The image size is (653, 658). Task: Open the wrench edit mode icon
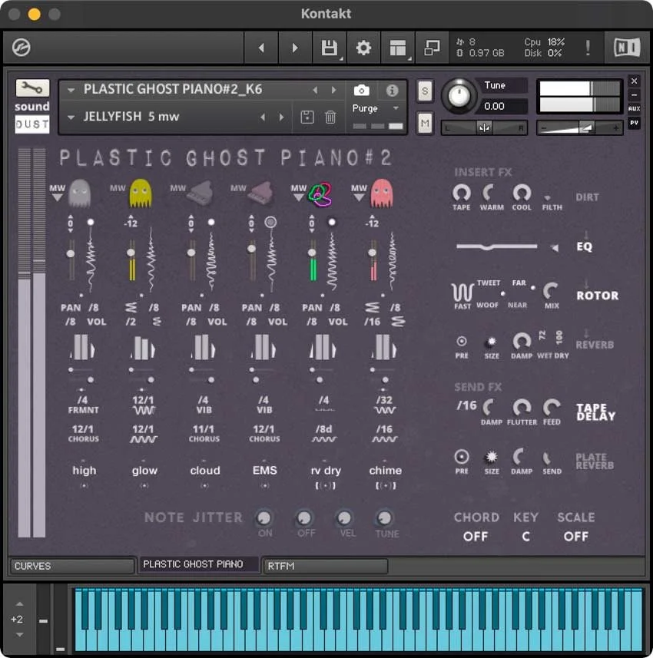tap(32, 88)
